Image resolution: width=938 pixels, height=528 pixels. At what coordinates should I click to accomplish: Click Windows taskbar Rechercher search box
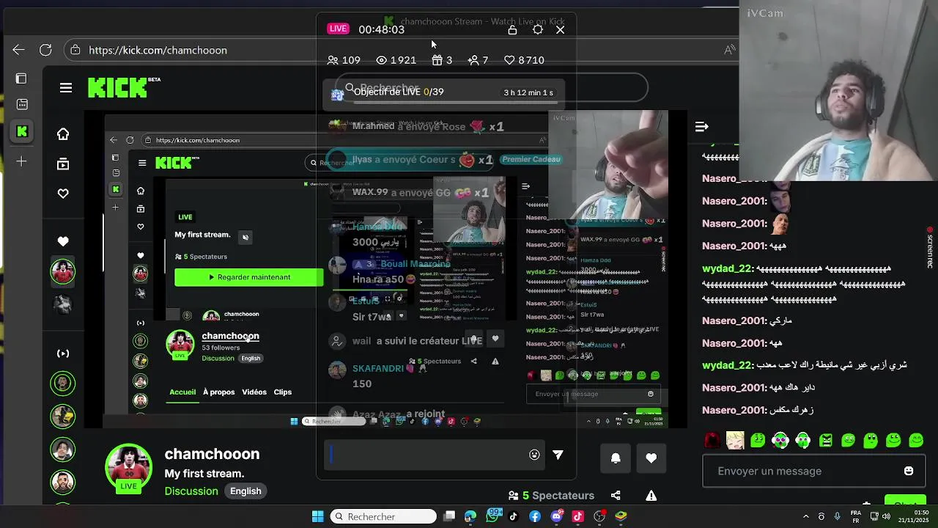click(x=383, y=516)
